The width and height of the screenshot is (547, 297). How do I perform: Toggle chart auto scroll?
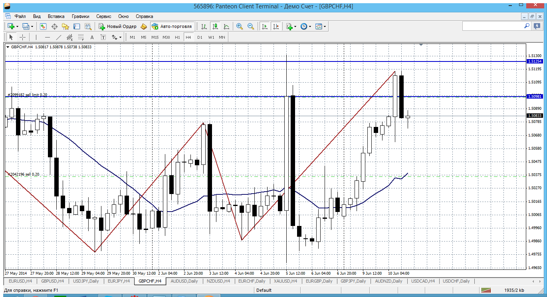[264, 26]
